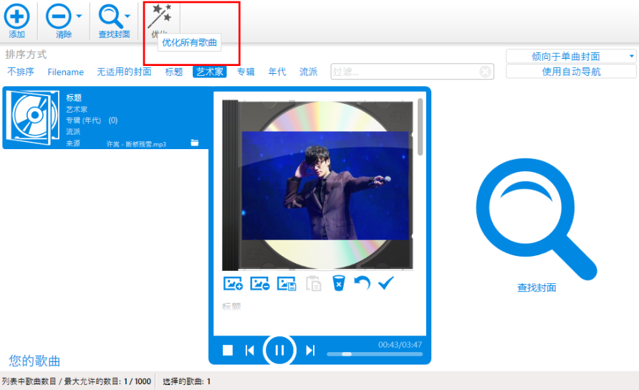Click the Clear (清除) minus icon

click(x=58, y=16)
